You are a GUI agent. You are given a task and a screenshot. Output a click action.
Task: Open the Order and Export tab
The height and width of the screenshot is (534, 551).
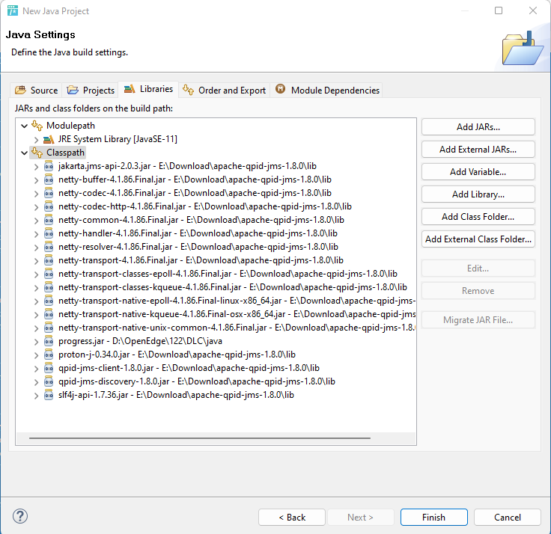tap(224, 90)
